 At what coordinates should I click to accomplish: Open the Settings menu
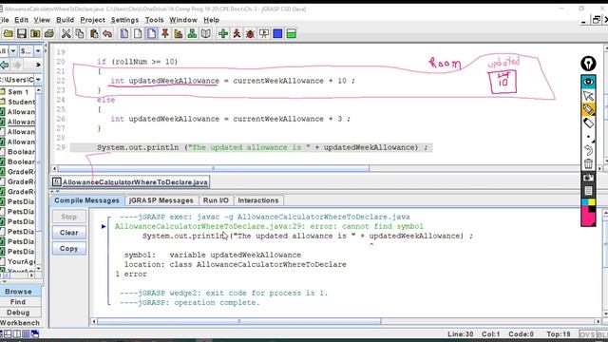(x=124, y=20)
